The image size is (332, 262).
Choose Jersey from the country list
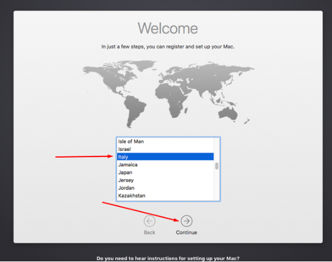(165, 180)
